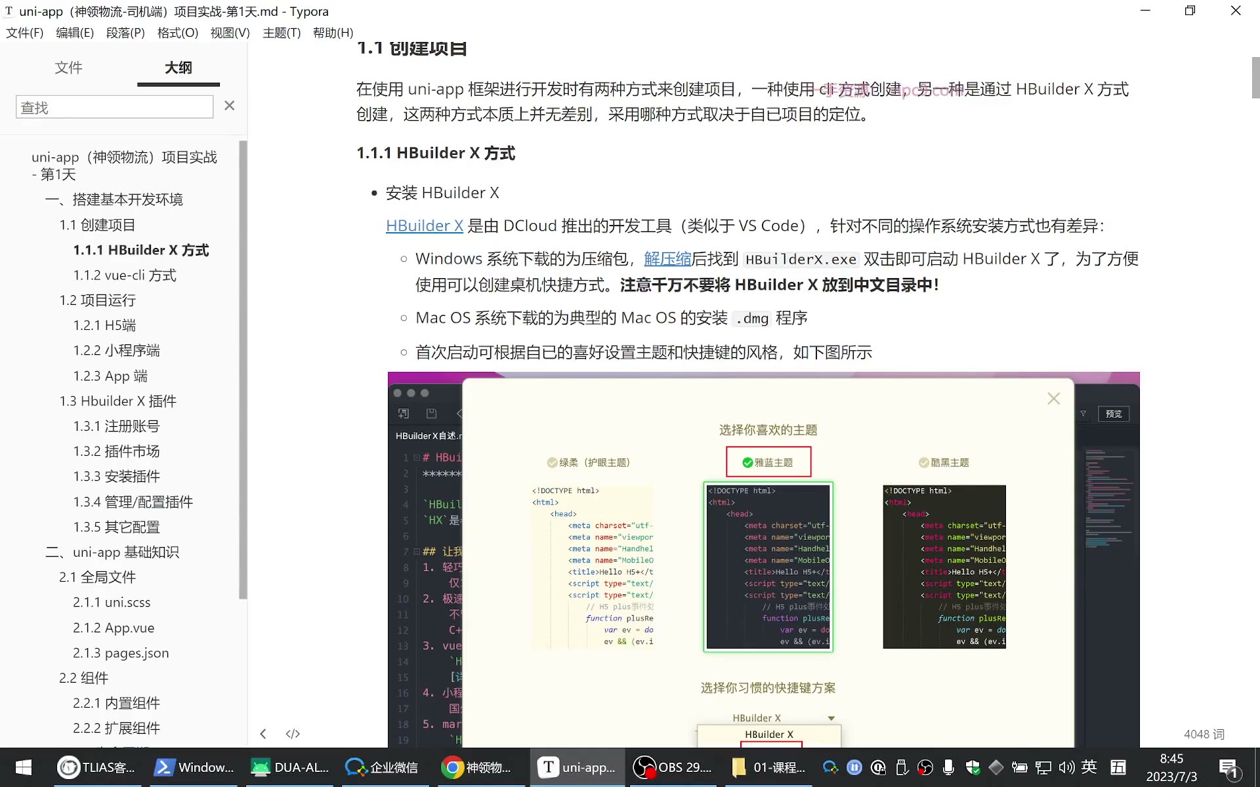The height and width of the screenshot is (787, 1260).
Task: Go to outline item 1.3 Hbuilder X 插件
Action: 117,401
